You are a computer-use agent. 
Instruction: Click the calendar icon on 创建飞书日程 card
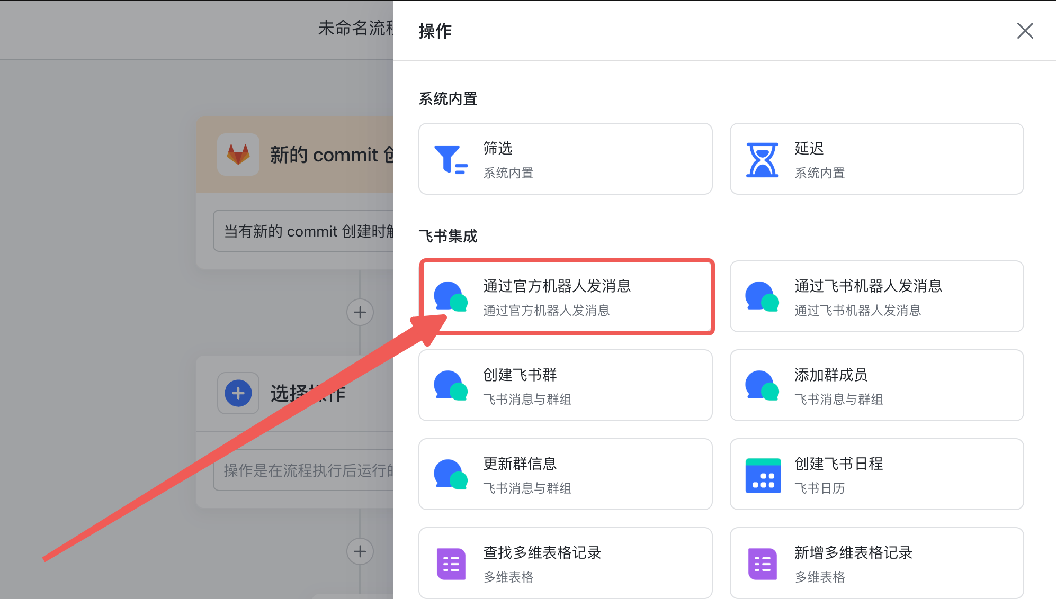coord(763,475)
